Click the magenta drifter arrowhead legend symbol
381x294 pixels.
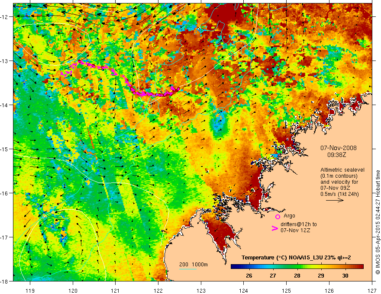pos(275,228)
